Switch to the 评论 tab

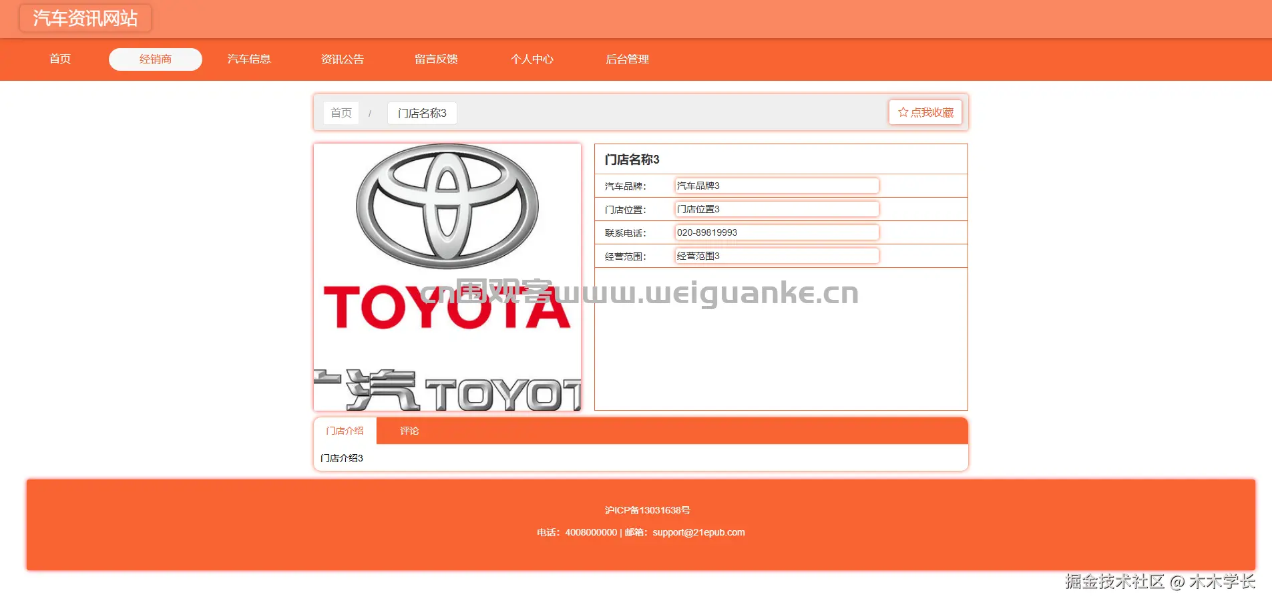point(409,431)
